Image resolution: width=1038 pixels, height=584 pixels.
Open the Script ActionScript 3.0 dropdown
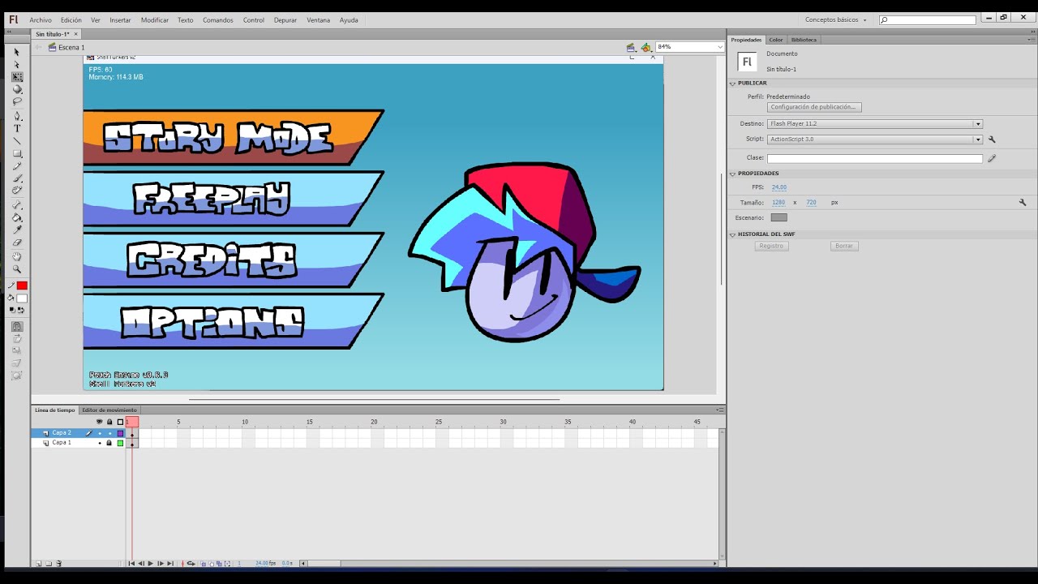tap(979, 139)
